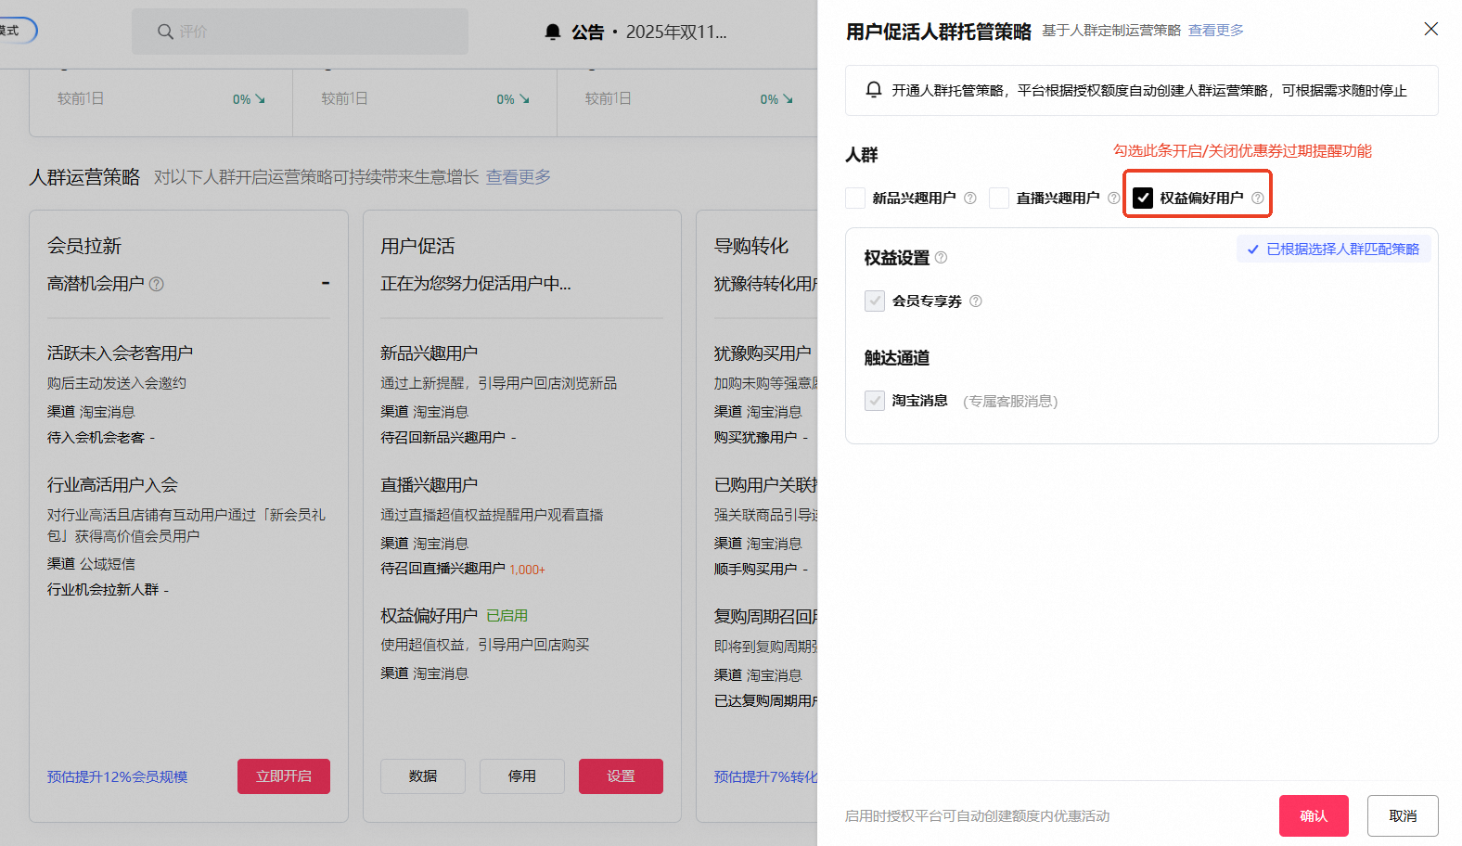Image resolution: width=1462 pixels, height=846 pixels.
Task: Click the 模式 toggle pill at top left
Action: [x=17, y=31]
